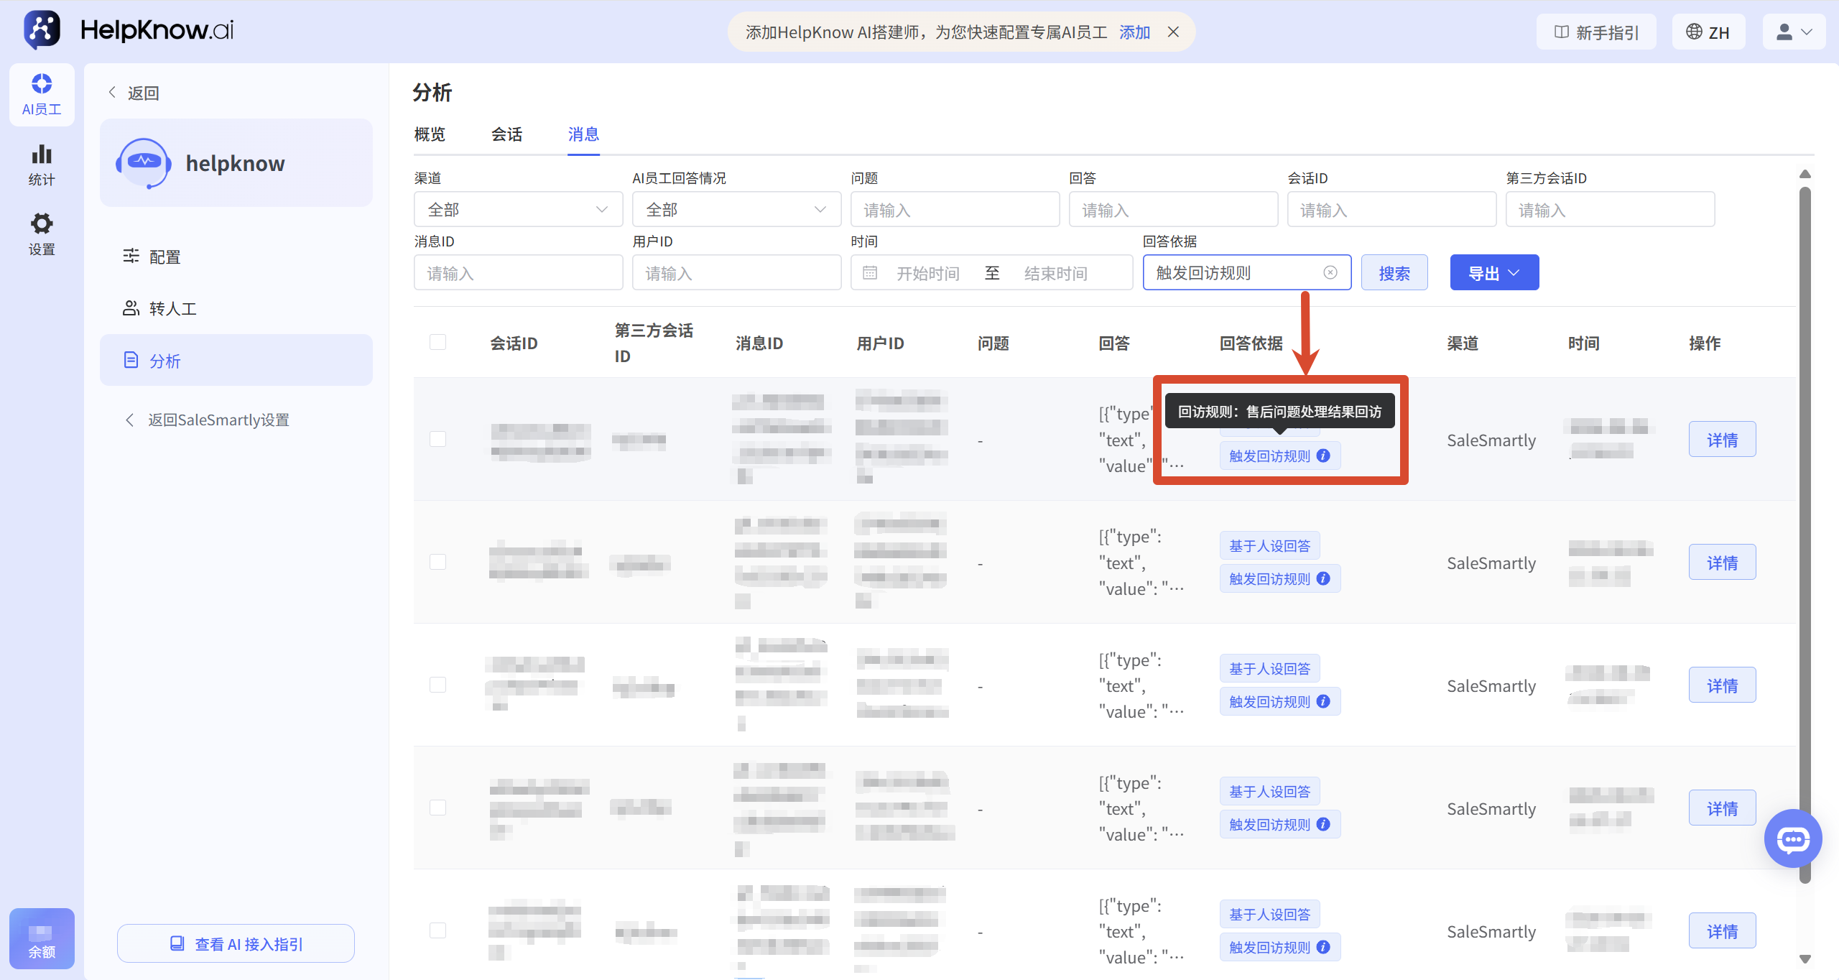This screenshot has height=980, width=1839.
Task: Click the vertical scrollbar of the table
Action: coord(1805,535)
